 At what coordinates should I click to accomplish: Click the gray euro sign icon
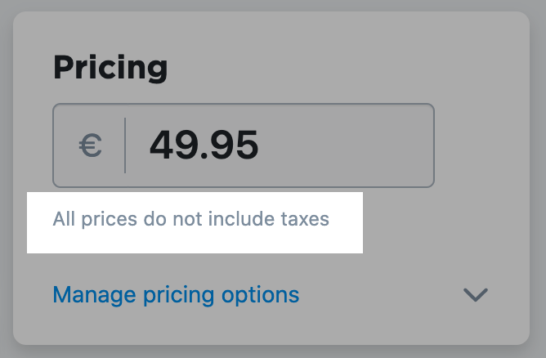[90, 145]
